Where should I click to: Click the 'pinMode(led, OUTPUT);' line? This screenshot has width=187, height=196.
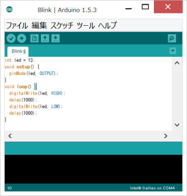(x=34, y=73)
